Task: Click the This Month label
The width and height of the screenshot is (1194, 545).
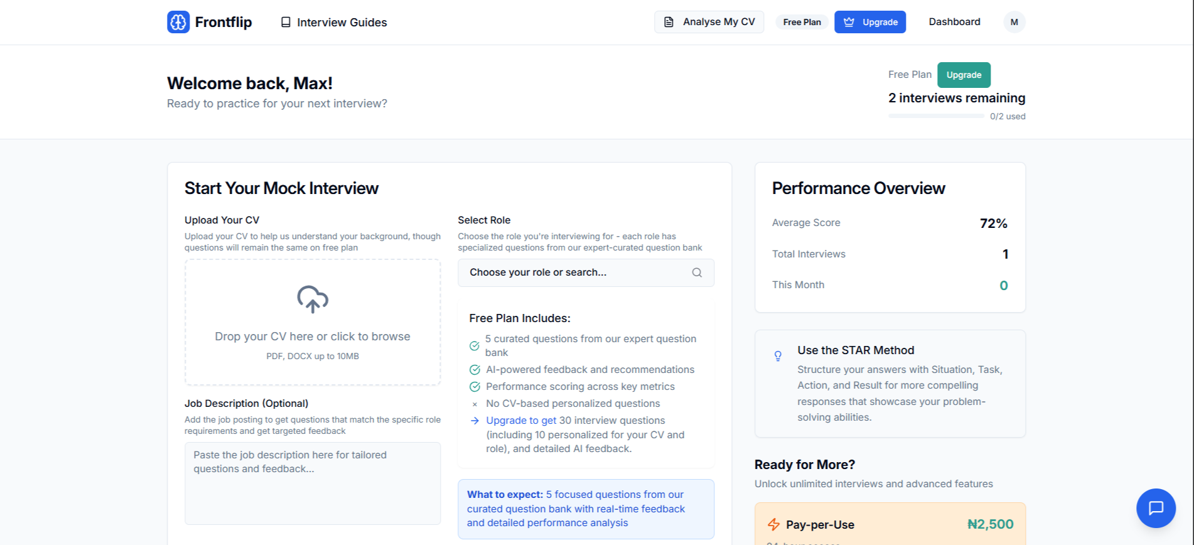Action: 798,285
